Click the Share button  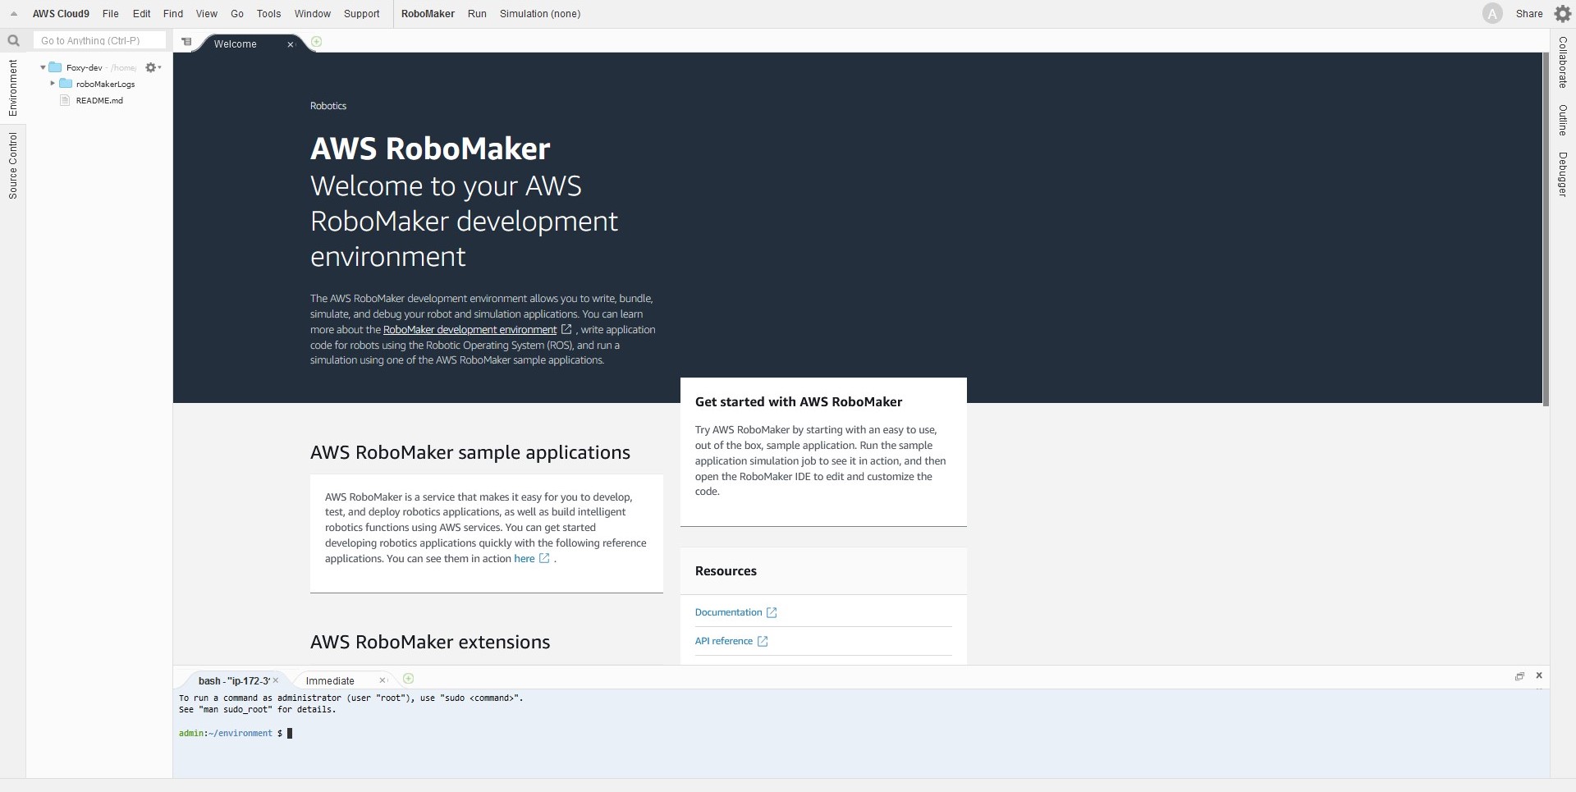(x=1529, y=14)
